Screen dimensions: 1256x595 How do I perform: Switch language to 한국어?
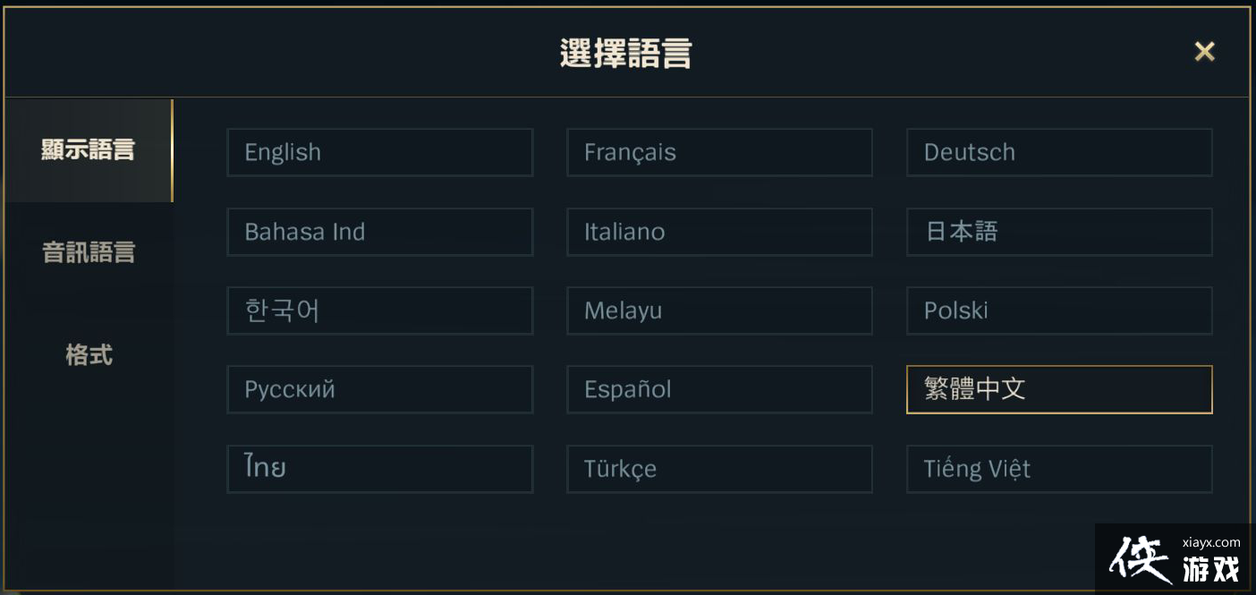pyautogui.click(x=379, y=310)
